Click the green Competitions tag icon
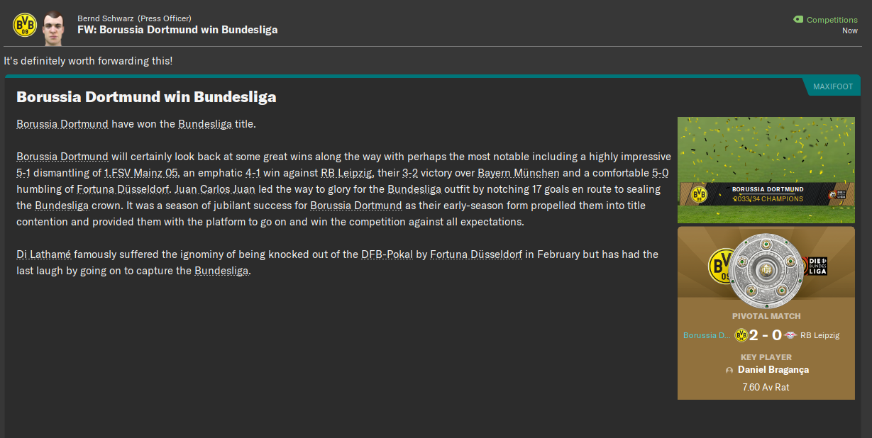The height and width of the screenshot is (438, 872). click(x=798, y=20)
